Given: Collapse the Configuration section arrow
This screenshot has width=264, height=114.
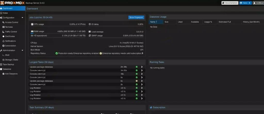Looking at the screenshot, I should (22, 18).
